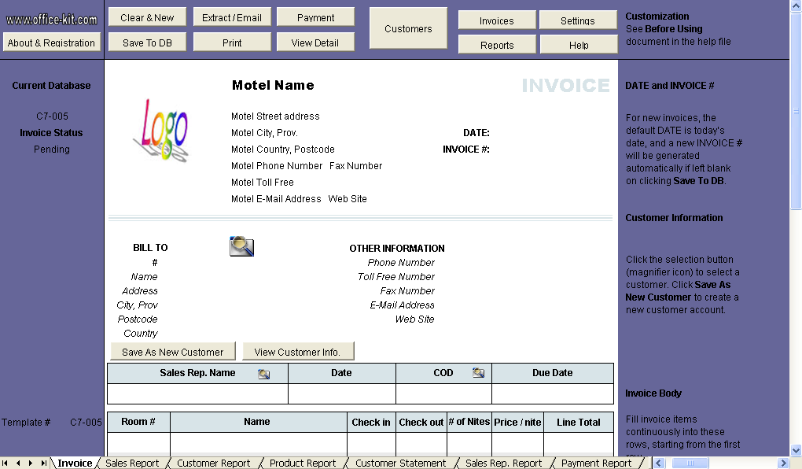Click About & Registration button
Viewport: 802px width, 469px height.
click(x=51, y=42)
